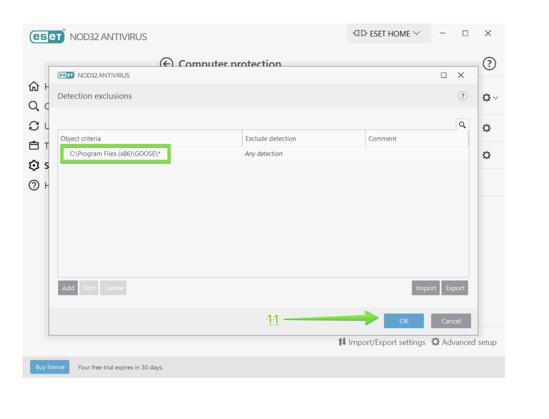Click the Import button
The width and height of the screenshot is (549, 419).
click(x=426, y=288)
